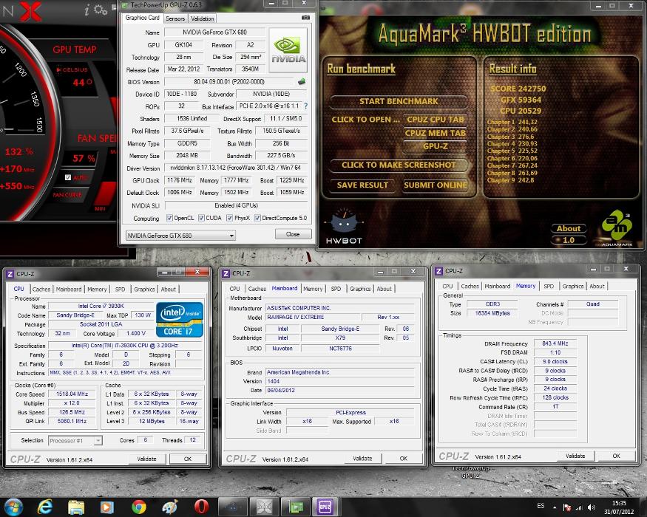The width and height of the screenshot is (647, 517).
Task: Open the Action Center flag tray icon
Action: pyautogui.click(x=567, y=507)
